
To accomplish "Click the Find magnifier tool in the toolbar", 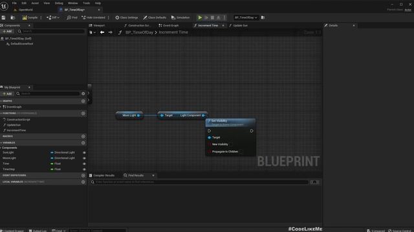I will [x=72, y=17].
